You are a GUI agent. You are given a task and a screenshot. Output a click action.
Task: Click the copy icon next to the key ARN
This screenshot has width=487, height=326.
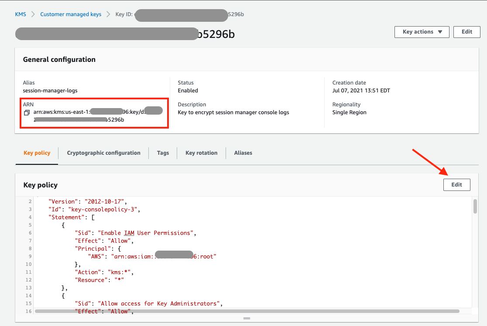pyautogui.click(x=27, y=111)
